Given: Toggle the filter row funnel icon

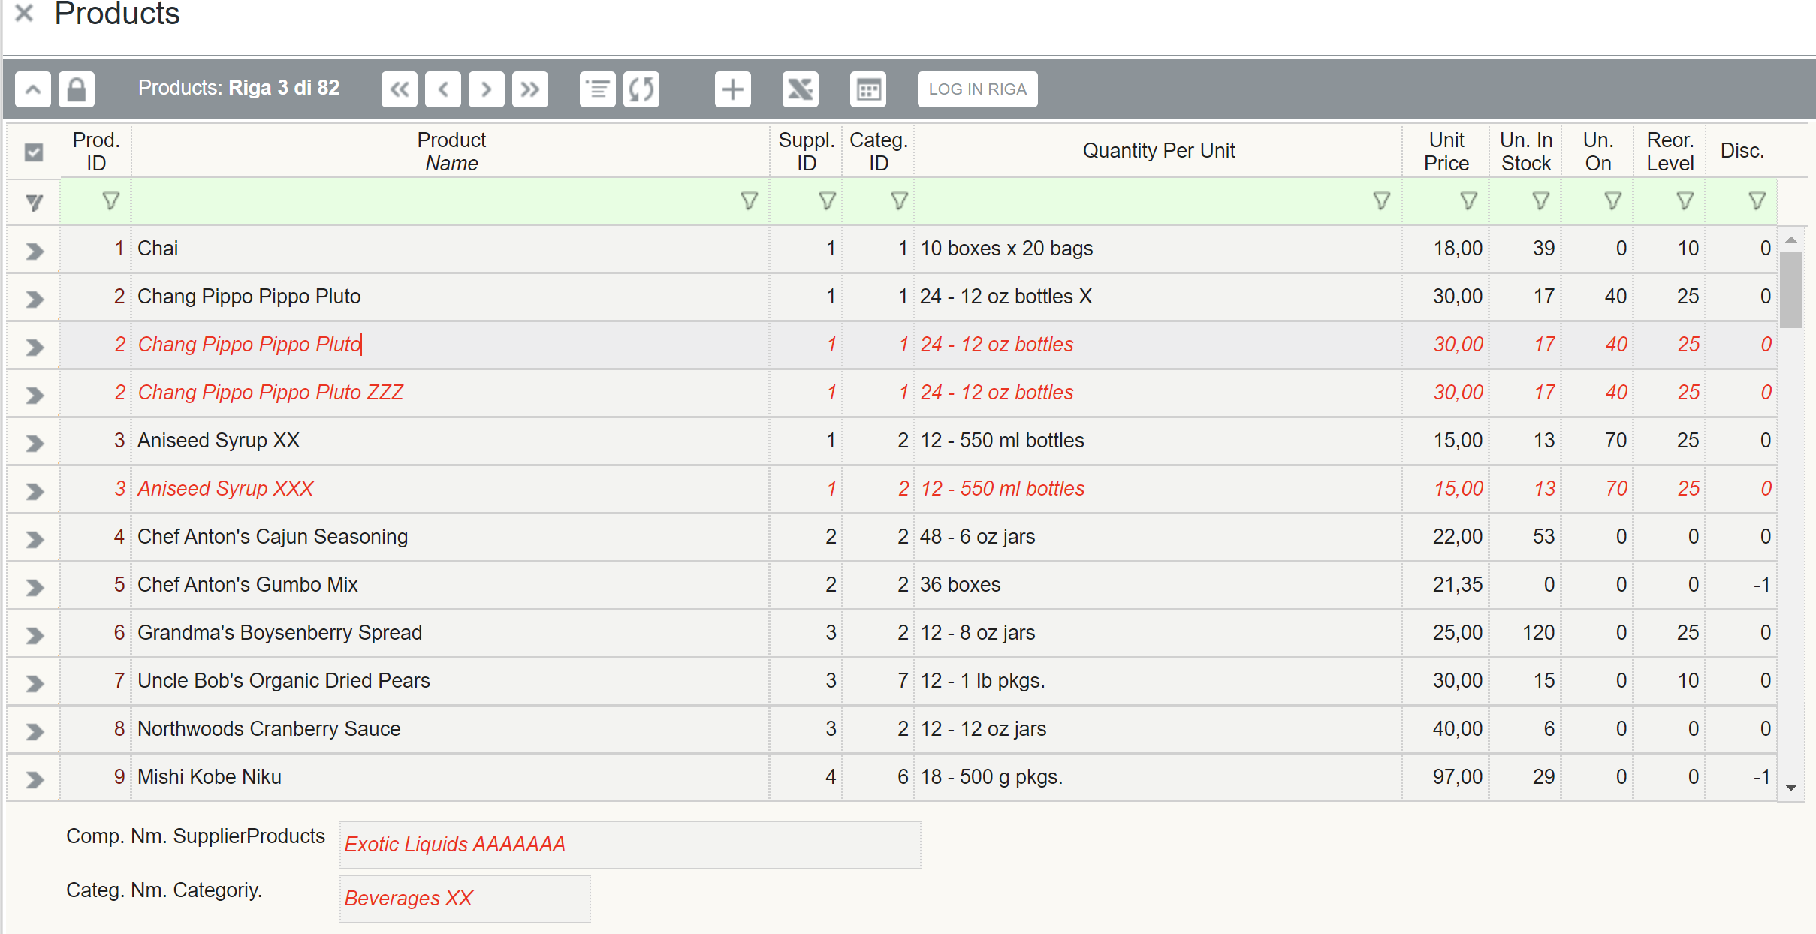Looking at the screenshot, I should [34, 202].
